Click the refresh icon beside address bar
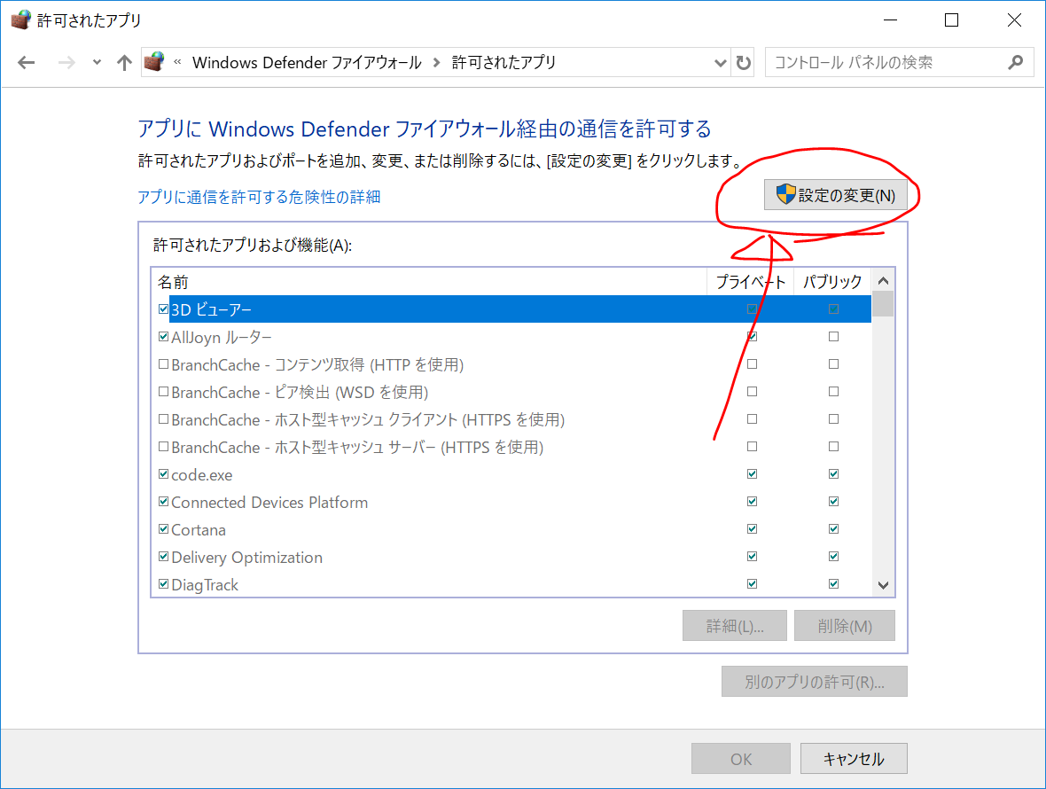 point(743,63)
